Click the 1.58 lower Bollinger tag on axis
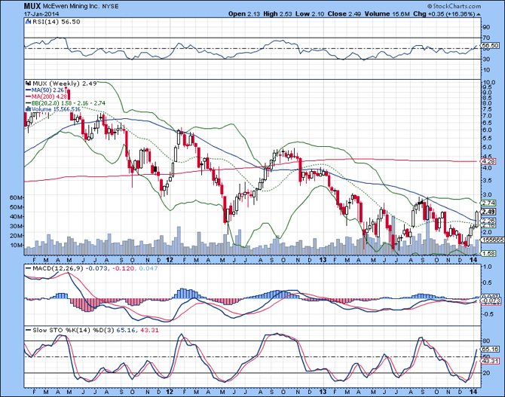This screenshot has height=397, width=505. click(x=488, y=254)
